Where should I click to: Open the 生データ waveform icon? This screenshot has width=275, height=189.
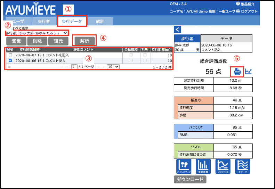243,167
